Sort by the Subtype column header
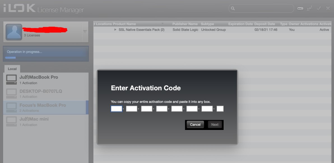 click(207, 24)
